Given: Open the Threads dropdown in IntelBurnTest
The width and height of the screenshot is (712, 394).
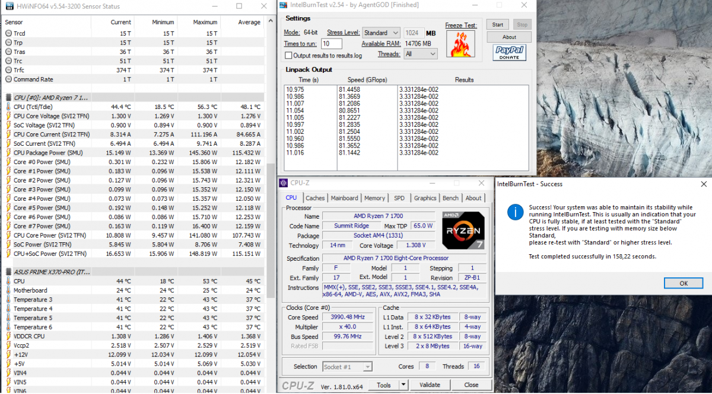Looking at the screenshot, I should click(420, 54).
